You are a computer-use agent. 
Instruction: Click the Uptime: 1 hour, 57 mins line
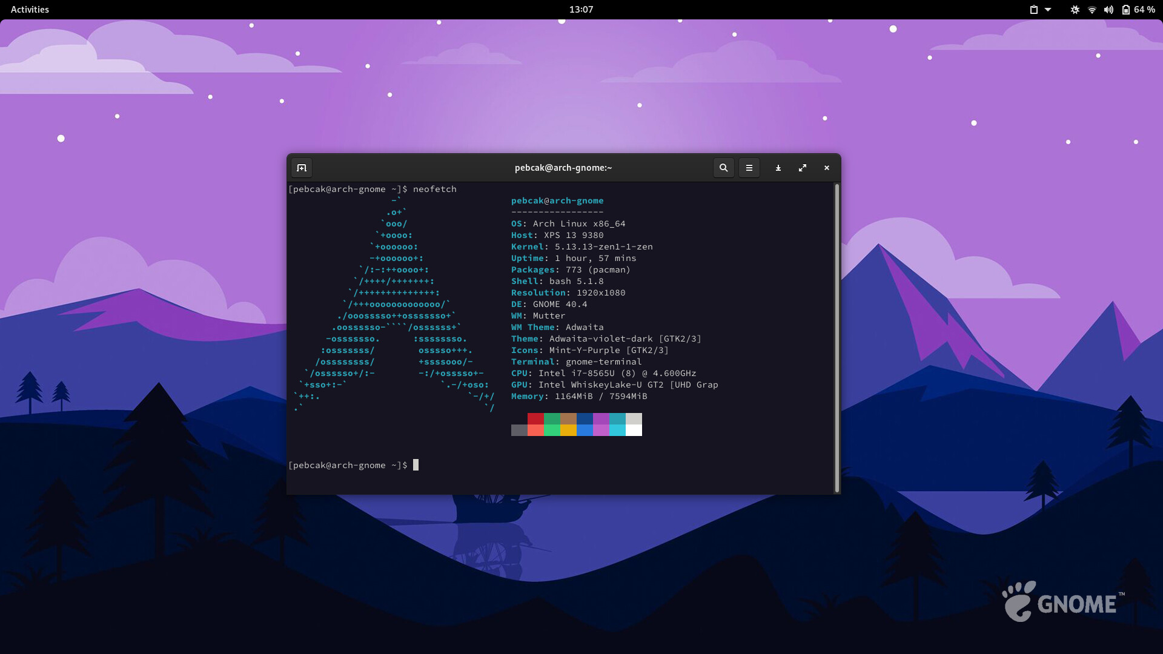click(574, 258)
